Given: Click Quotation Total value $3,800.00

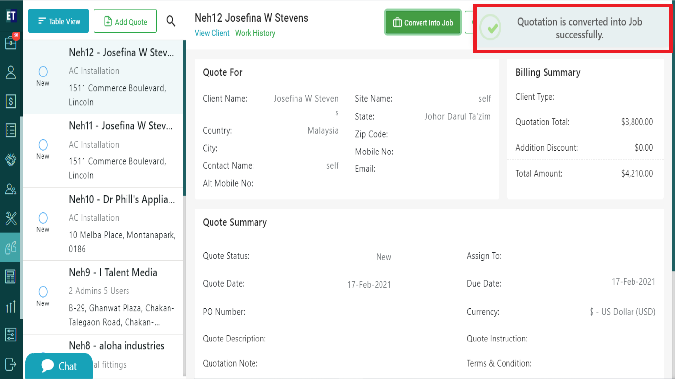Looking at the screenshot, I should point(637,122).
